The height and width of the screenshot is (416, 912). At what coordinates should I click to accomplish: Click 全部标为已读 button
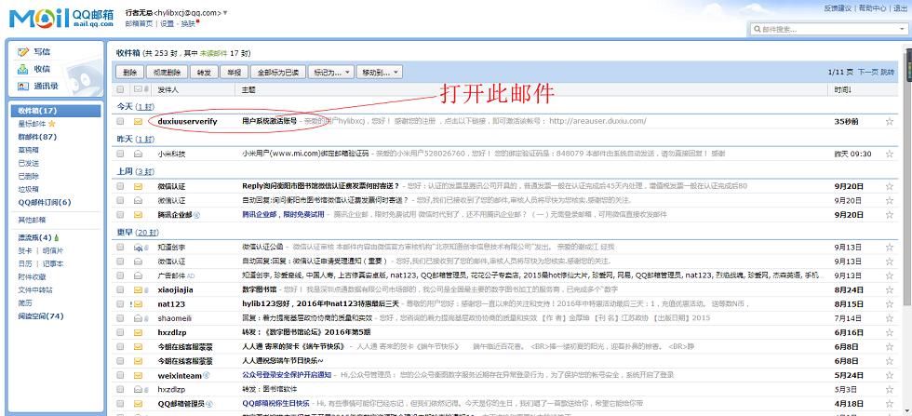click(278, 73)
